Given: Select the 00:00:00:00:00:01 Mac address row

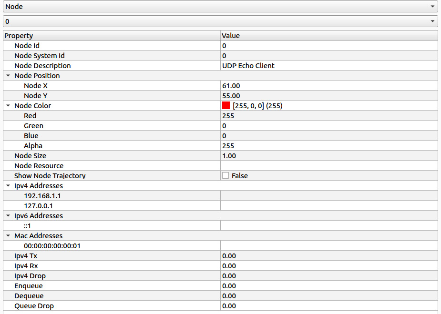Looking at the screenshot, I should (220, 246).
